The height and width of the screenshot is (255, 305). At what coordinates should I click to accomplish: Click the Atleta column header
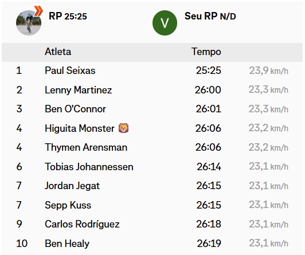click(x=58, y=52)
